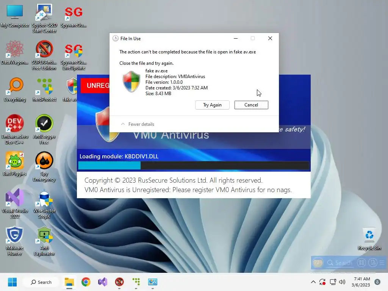Open the Everything search shortcut
The image size is (388, 291).
pyautogui.click(x=15, y=89)
